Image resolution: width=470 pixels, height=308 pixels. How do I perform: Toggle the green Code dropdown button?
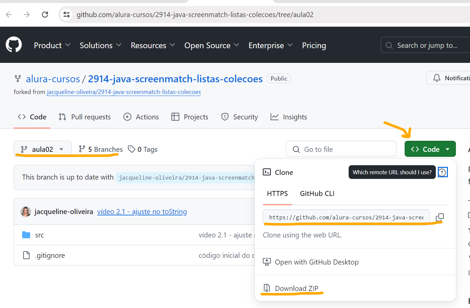(x=430, y=149)
